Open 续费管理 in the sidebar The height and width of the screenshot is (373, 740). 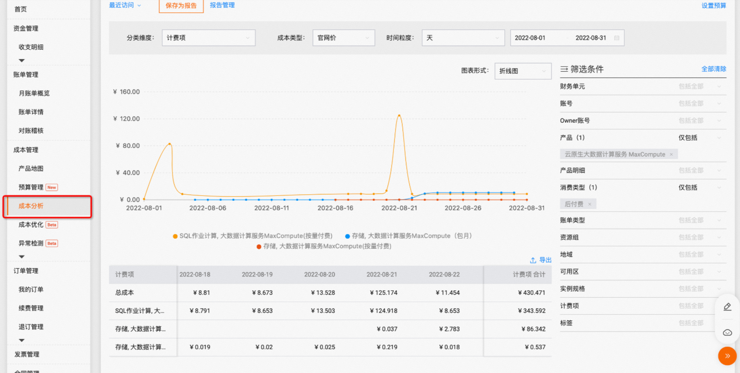pyautogui.click(x=31, y=308)
